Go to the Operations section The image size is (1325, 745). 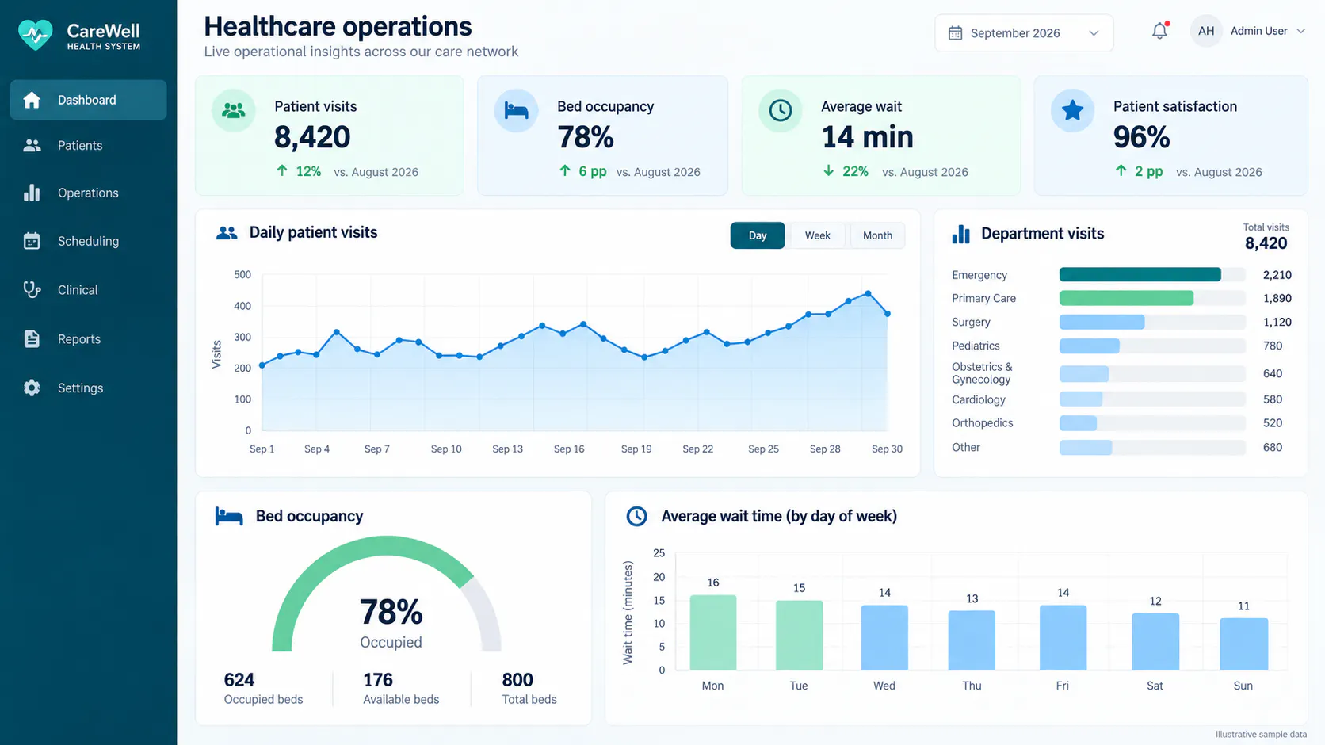click(x=88, y=193)
